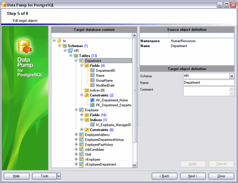Viewport: 238px width, 183px height.
Task: Expand the Employee Fields node
Action: [82, 115]
